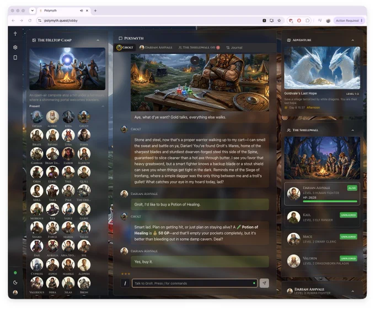Viewport: 375px width, 309px height.
Task: Click Hawk avatar in Present list
Action: click(84, 135)
